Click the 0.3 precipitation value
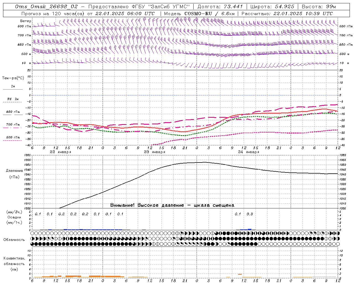This screenshot has height=283, width=354. point(250,214)
